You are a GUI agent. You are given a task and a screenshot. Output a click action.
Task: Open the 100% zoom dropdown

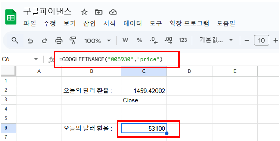(x=97, y=41)
